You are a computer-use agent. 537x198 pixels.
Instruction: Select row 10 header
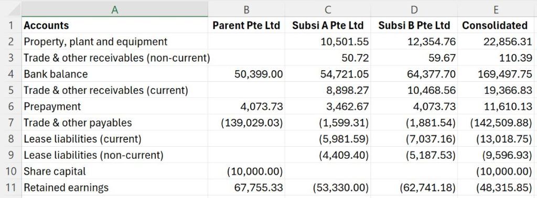tap(11, 171)
